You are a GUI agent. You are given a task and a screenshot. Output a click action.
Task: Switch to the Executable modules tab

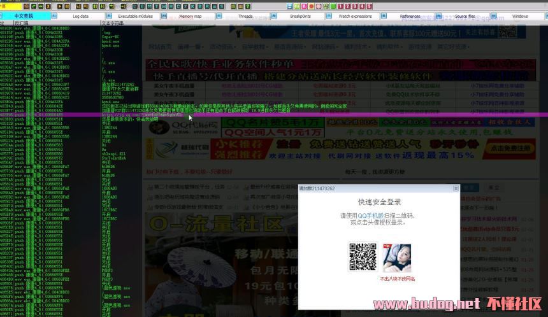click(x=136, y=16)
